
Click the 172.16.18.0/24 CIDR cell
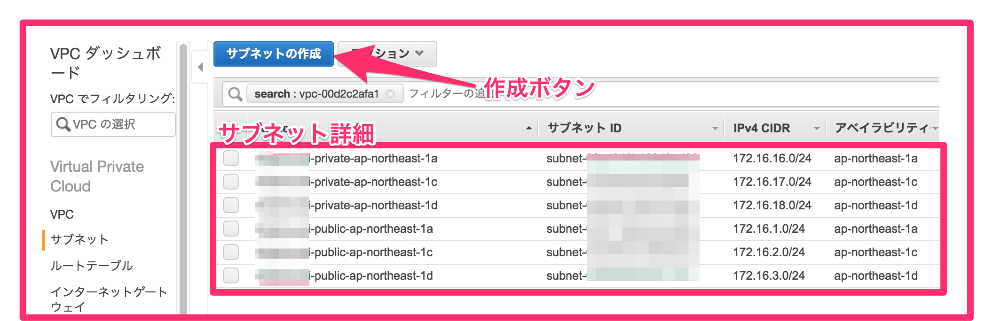click(772, 206)
